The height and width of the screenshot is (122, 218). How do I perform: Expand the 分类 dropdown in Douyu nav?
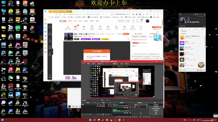tap(80, 21)
